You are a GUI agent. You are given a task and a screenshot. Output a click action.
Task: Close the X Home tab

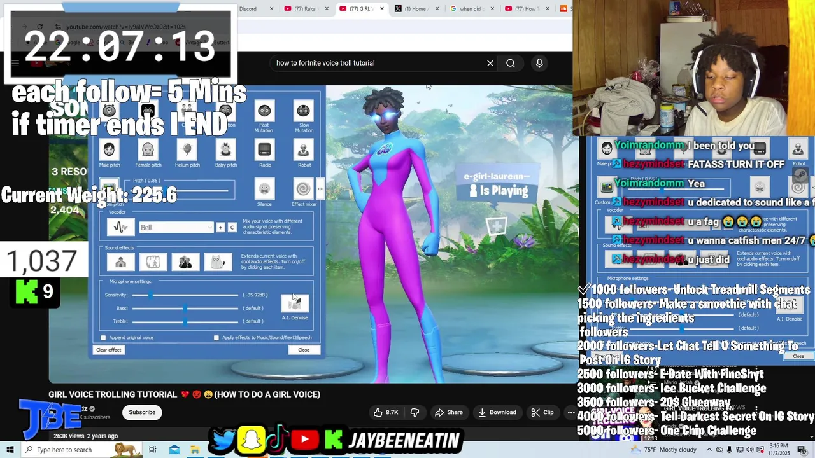click(x=436, y=9)
